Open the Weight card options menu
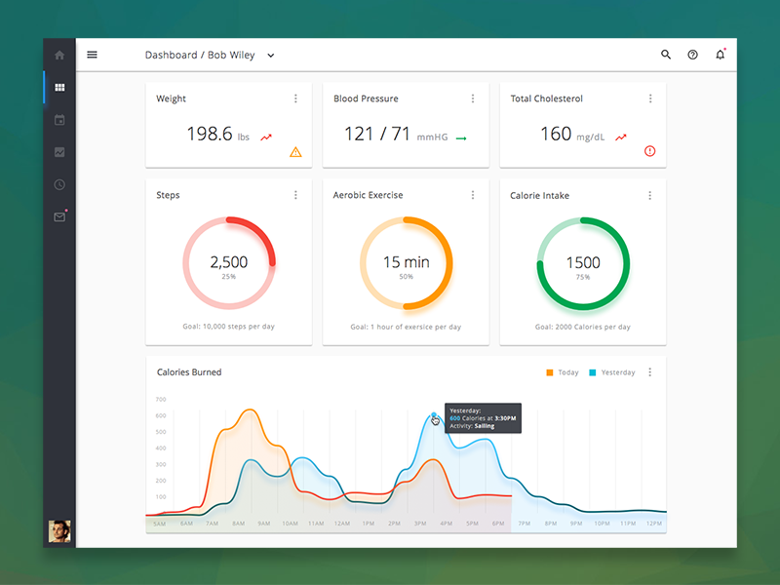 (x=296, y=98)
